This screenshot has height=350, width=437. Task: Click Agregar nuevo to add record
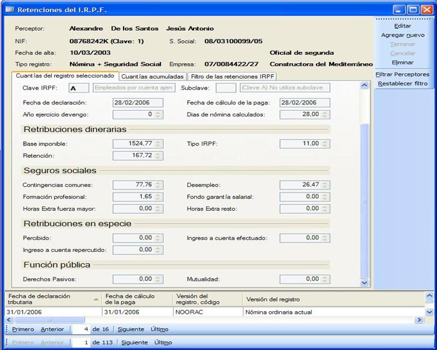pos(403,36)
